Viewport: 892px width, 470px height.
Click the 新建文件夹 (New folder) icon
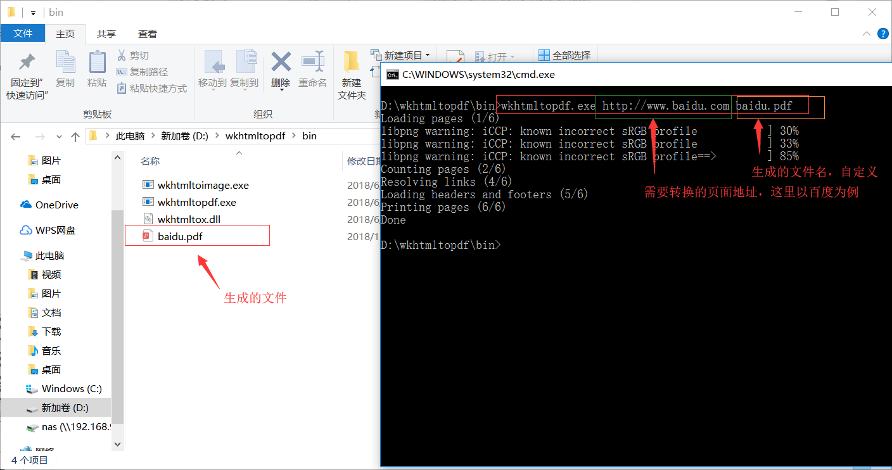352,62
